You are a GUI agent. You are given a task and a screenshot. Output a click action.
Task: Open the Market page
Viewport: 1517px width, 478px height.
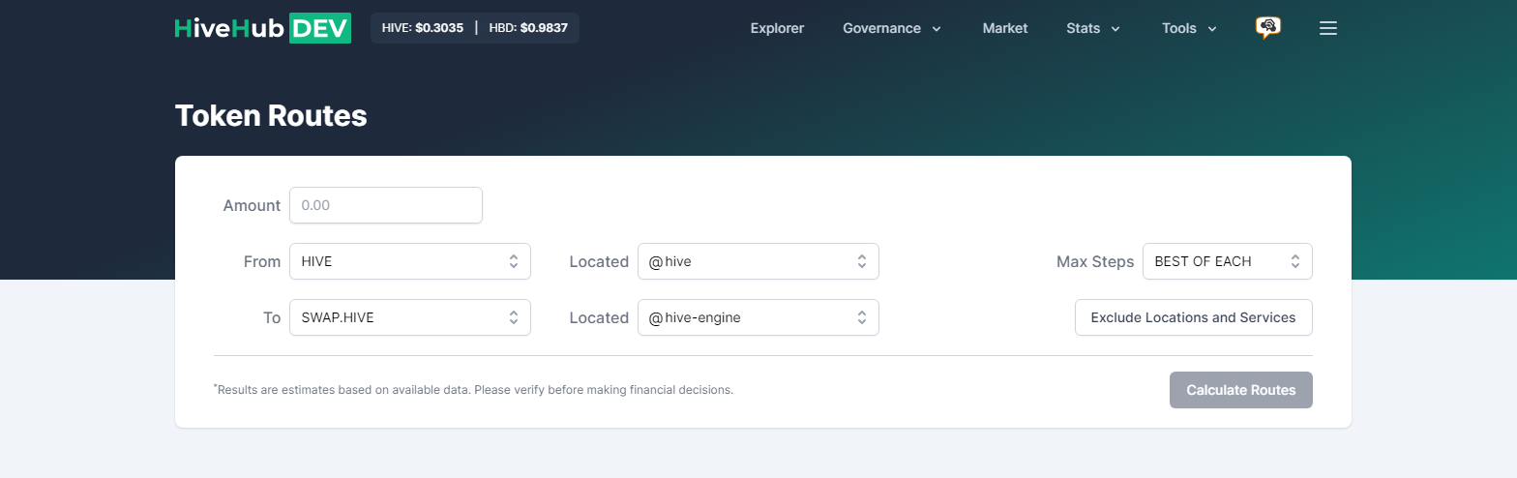coord(1004,28)
